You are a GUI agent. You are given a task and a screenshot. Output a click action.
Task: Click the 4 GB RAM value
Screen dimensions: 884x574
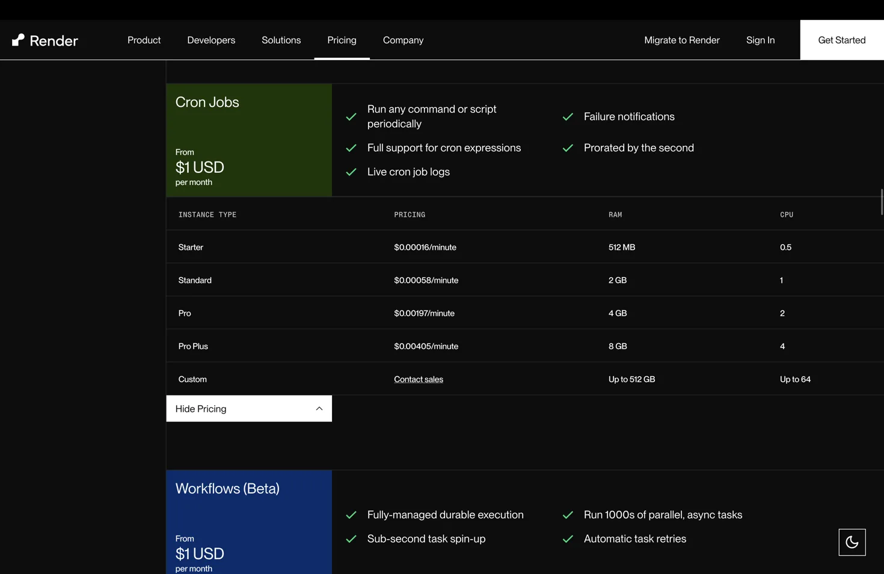(x=618, y=313)
